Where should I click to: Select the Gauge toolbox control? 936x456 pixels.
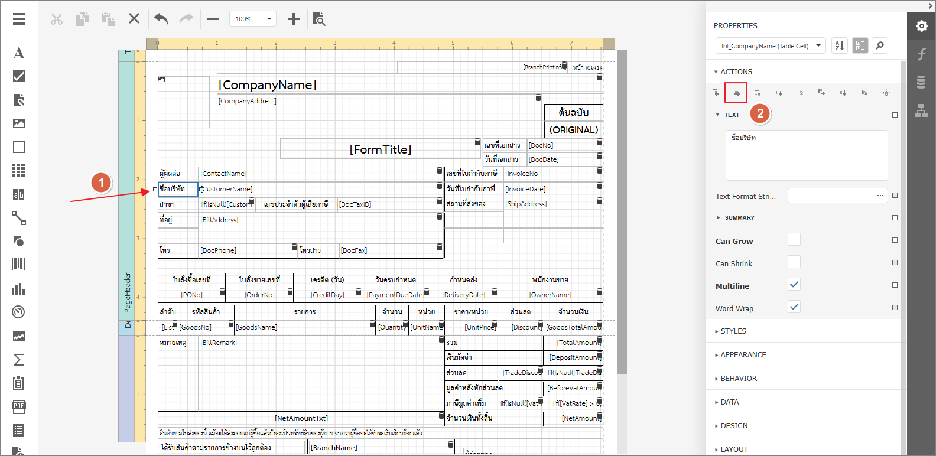coord(19,312)
